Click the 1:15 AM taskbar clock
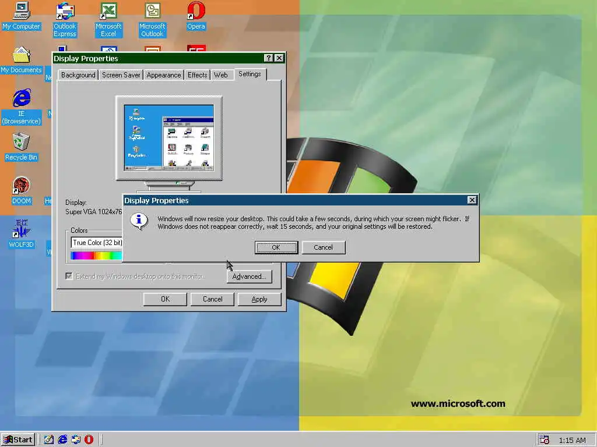 [572, 440]
